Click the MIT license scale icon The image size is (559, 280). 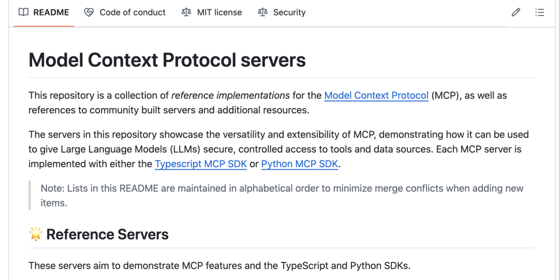click(186, 12)
